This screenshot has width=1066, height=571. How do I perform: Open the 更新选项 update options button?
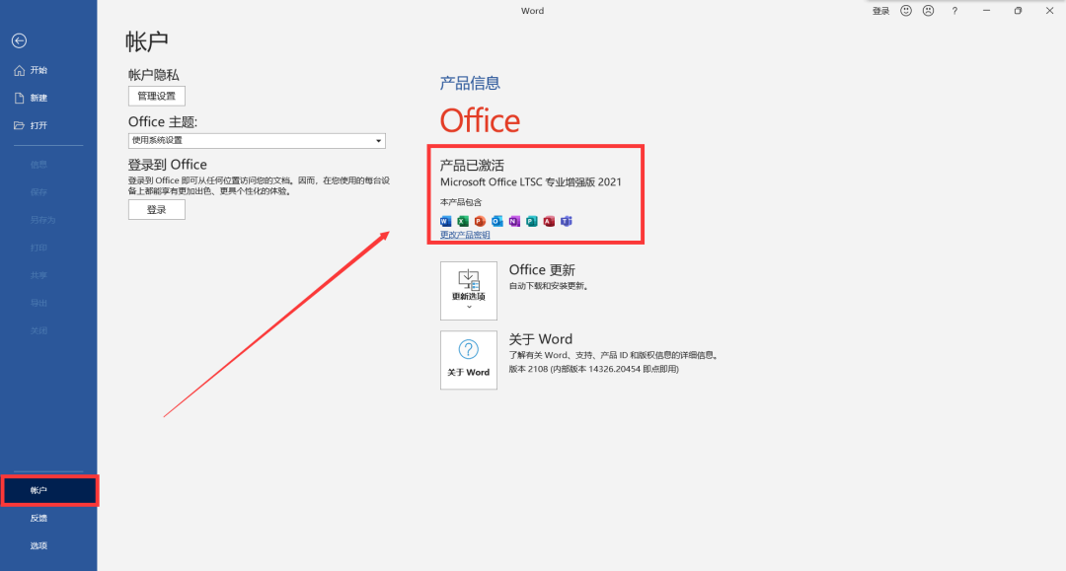tap(469, 291)
